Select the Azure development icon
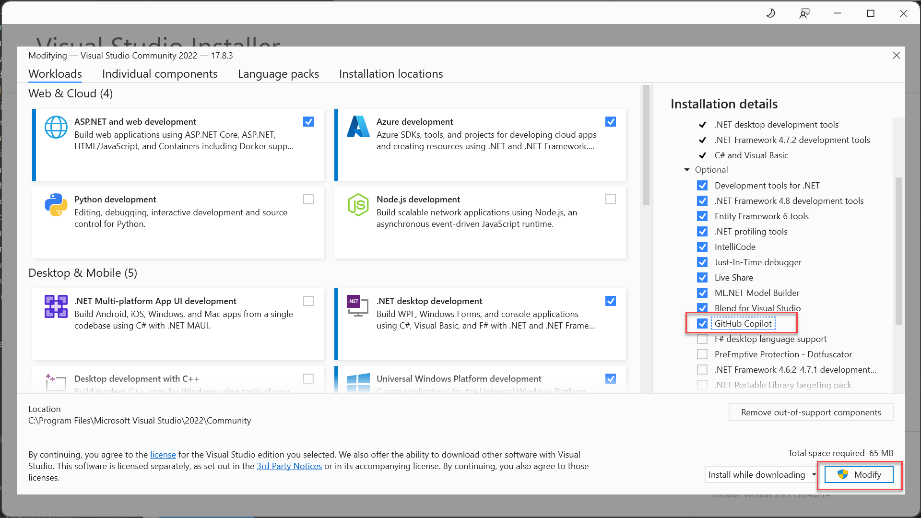This screenshot has height=518, width=921. (358, 127)
